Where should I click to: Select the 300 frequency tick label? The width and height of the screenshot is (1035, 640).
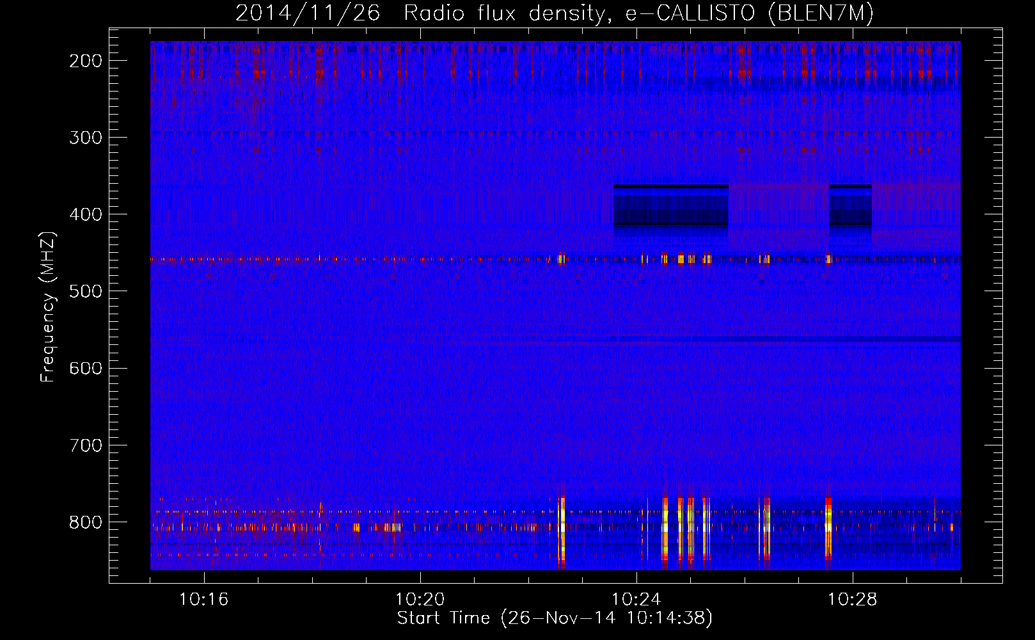85,138
